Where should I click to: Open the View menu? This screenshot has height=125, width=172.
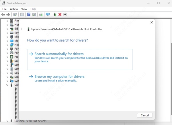(x=24, y=9)
